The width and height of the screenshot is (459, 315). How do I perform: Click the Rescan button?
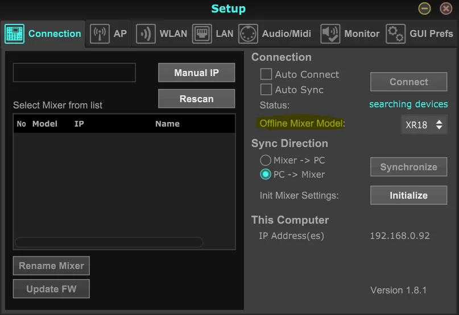click(196, 99)
